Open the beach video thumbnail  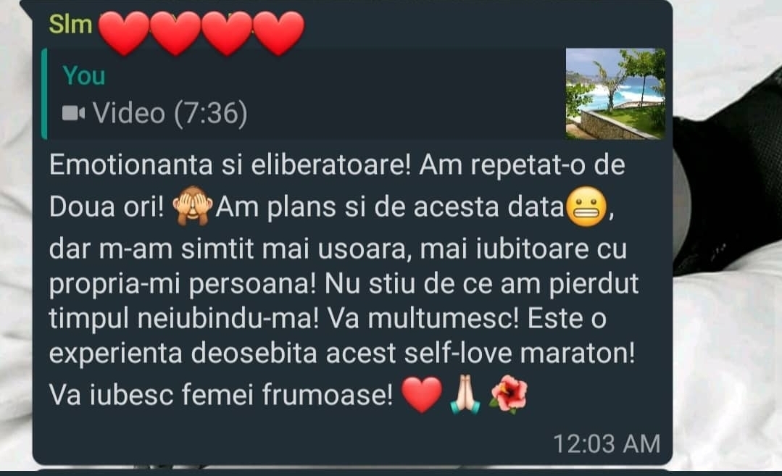[615, 93]
